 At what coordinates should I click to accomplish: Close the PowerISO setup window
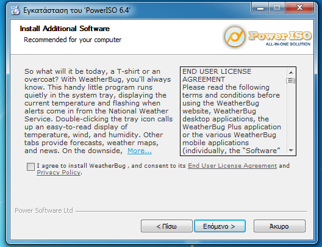pos(299,8)
